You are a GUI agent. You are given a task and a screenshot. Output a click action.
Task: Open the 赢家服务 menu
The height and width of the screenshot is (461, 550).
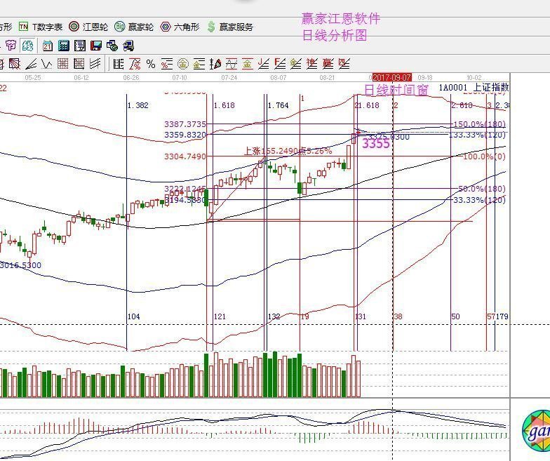tap(230, 27)
